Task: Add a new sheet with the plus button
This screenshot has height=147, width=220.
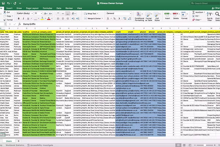Action: pyautogui.click(x=18, y=141)
